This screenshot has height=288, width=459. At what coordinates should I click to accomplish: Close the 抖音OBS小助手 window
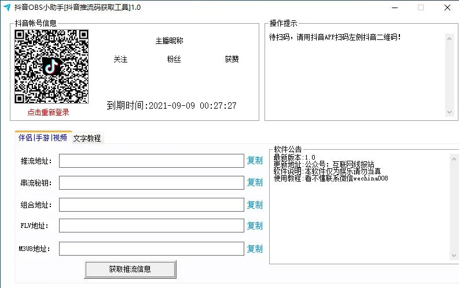pos(447,8)
